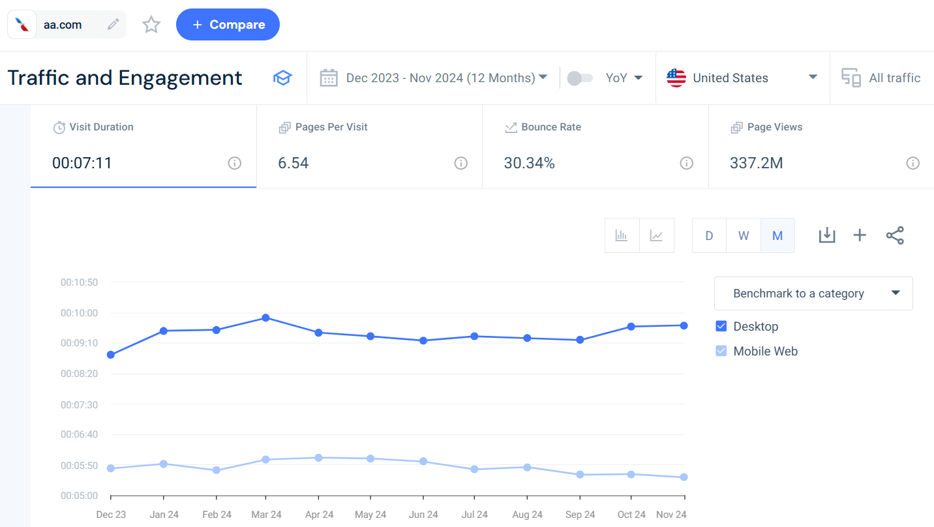Enable the YoY comparison toggle
This screenshot has height=527, width=934.
point(579,77)
